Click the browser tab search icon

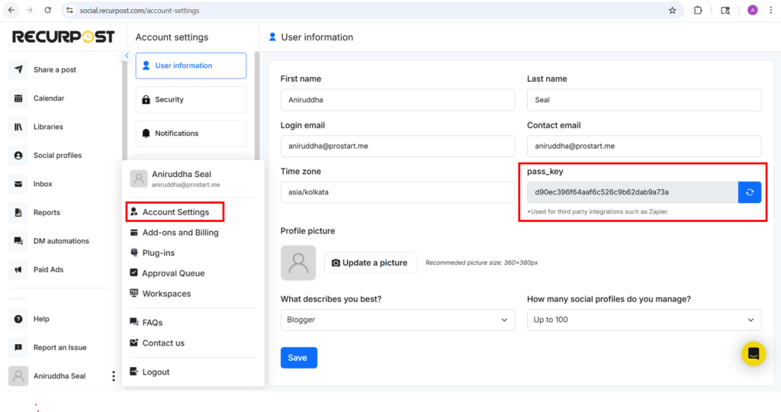tap(725, 10)
